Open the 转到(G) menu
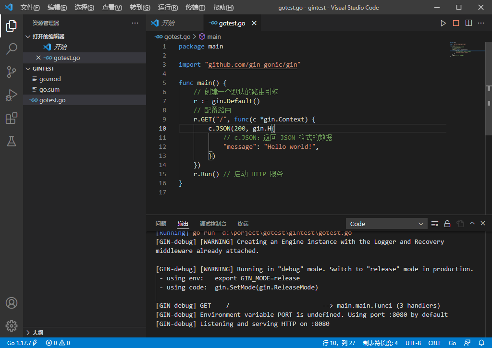492x348 pixels. 140,8
